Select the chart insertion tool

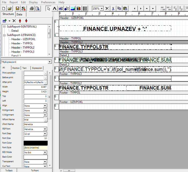pos(79,9)
